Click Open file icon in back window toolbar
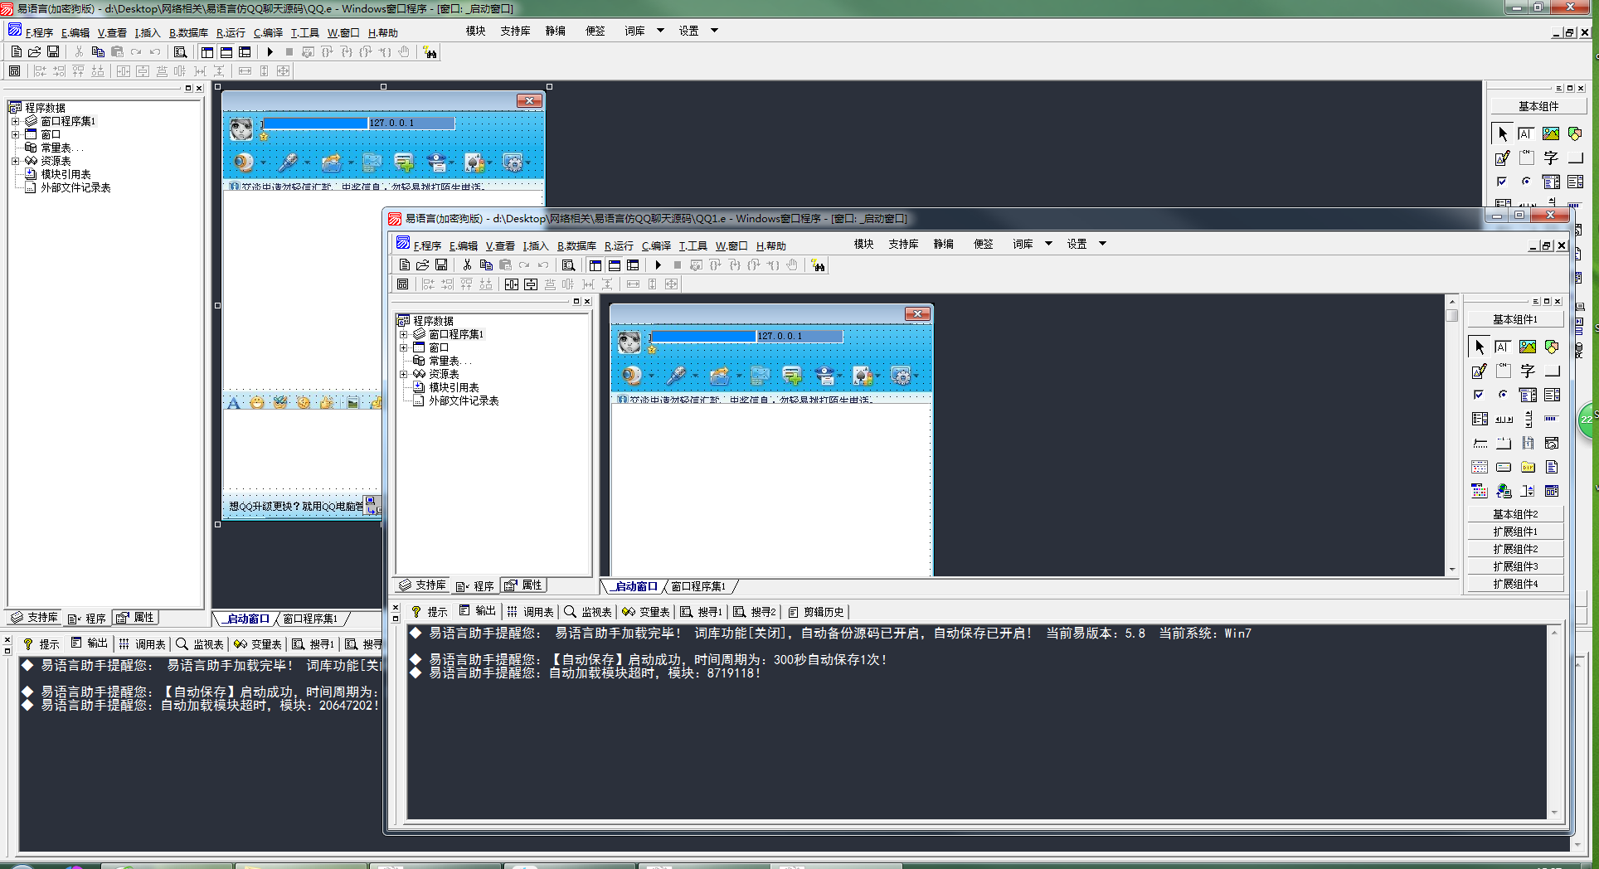Image resolution: width=1599 pixels, height=869 pixels. pyautogui.click(x=34, y=52)
